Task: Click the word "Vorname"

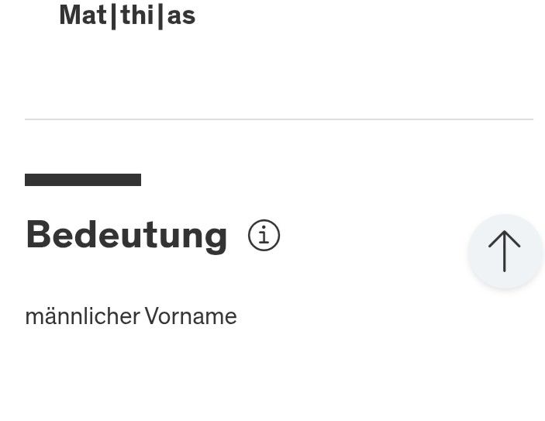Action: coord(191,316)
